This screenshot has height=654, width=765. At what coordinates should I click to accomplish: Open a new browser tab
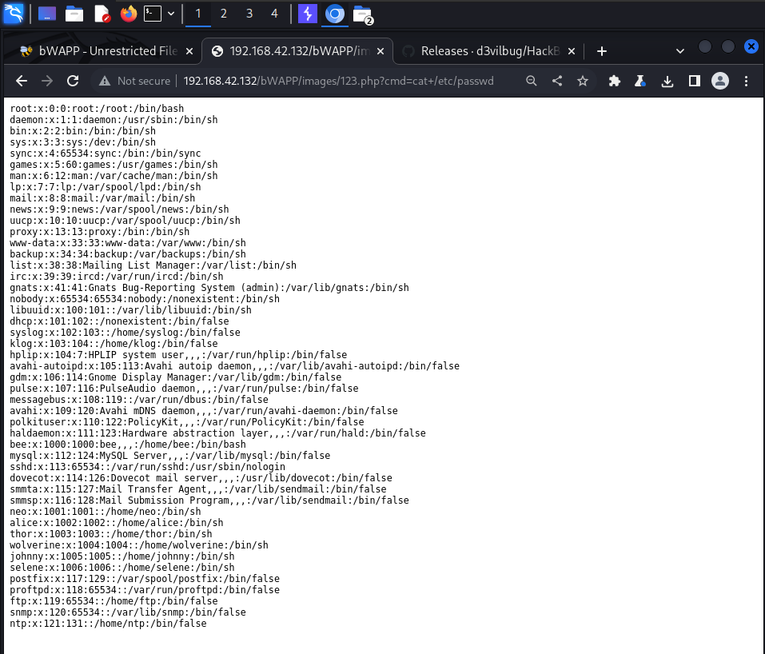pos(602,51)
